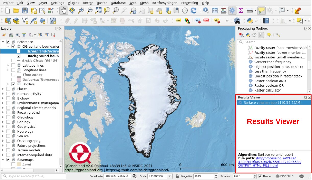Screen dimensions: 312x180
Task: Open the Kortforsyningen menu
Action: [165, 3]
